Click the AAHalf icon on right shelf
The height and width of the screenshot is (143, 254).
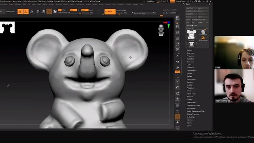coord(177,44)
